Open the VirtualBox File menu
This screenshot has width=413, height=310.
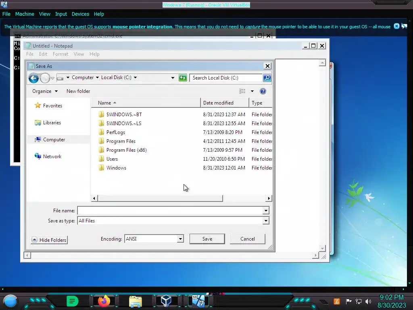[x=6, y=14]
